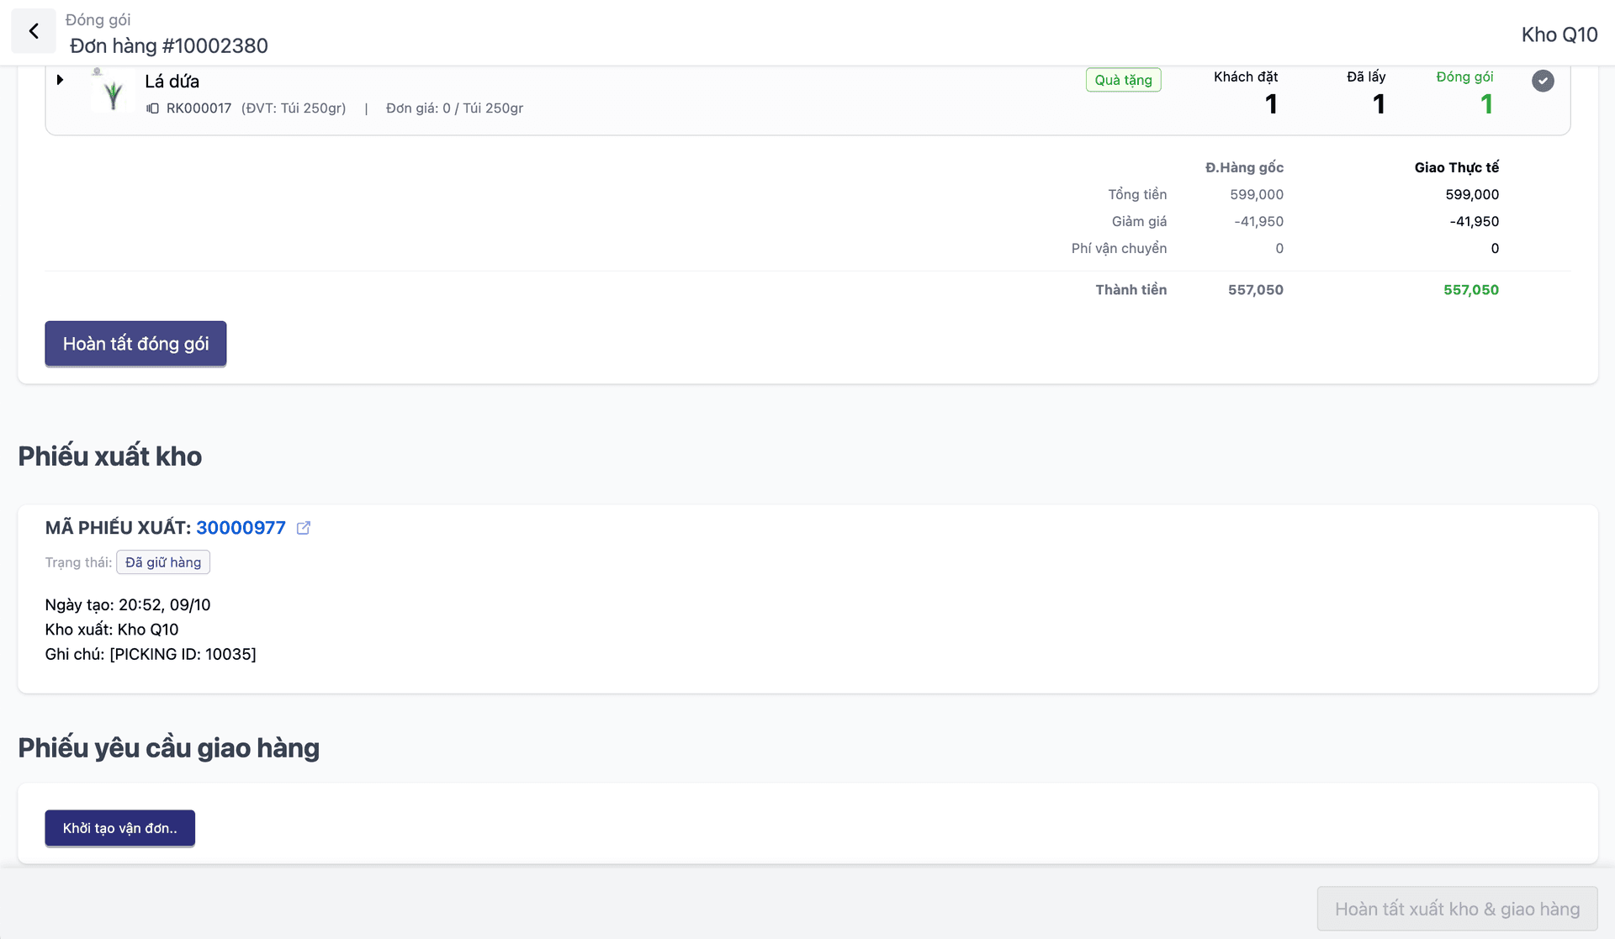The height and width of the screenshot is (939, 1615).
Task: Open export slip link 30000977
Action: (x=241, y=528)
